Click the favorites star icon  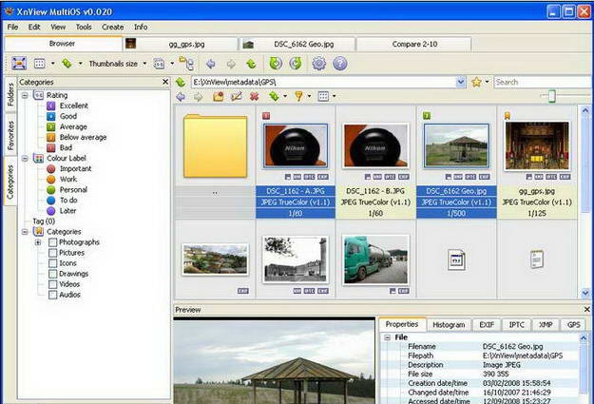coord(476,83)
